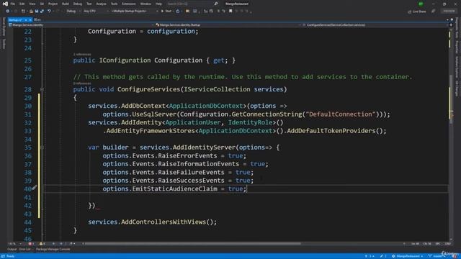
Task: Click the Undo icon
Action: 49,12
